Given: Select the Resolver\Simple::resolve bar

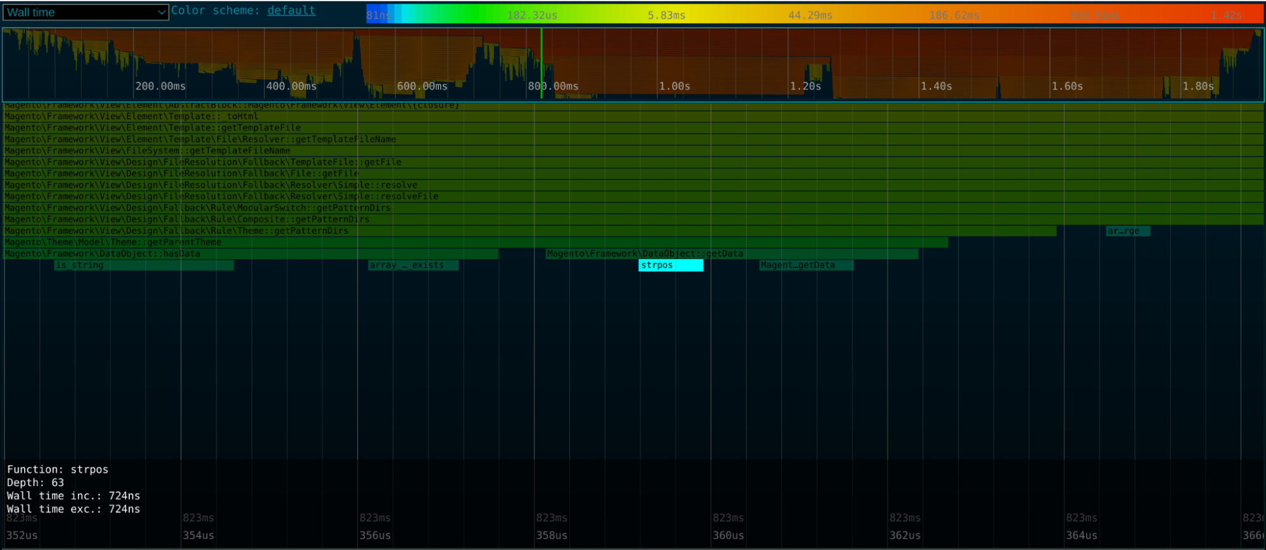Looking at the screenshot, I should 633,185.
